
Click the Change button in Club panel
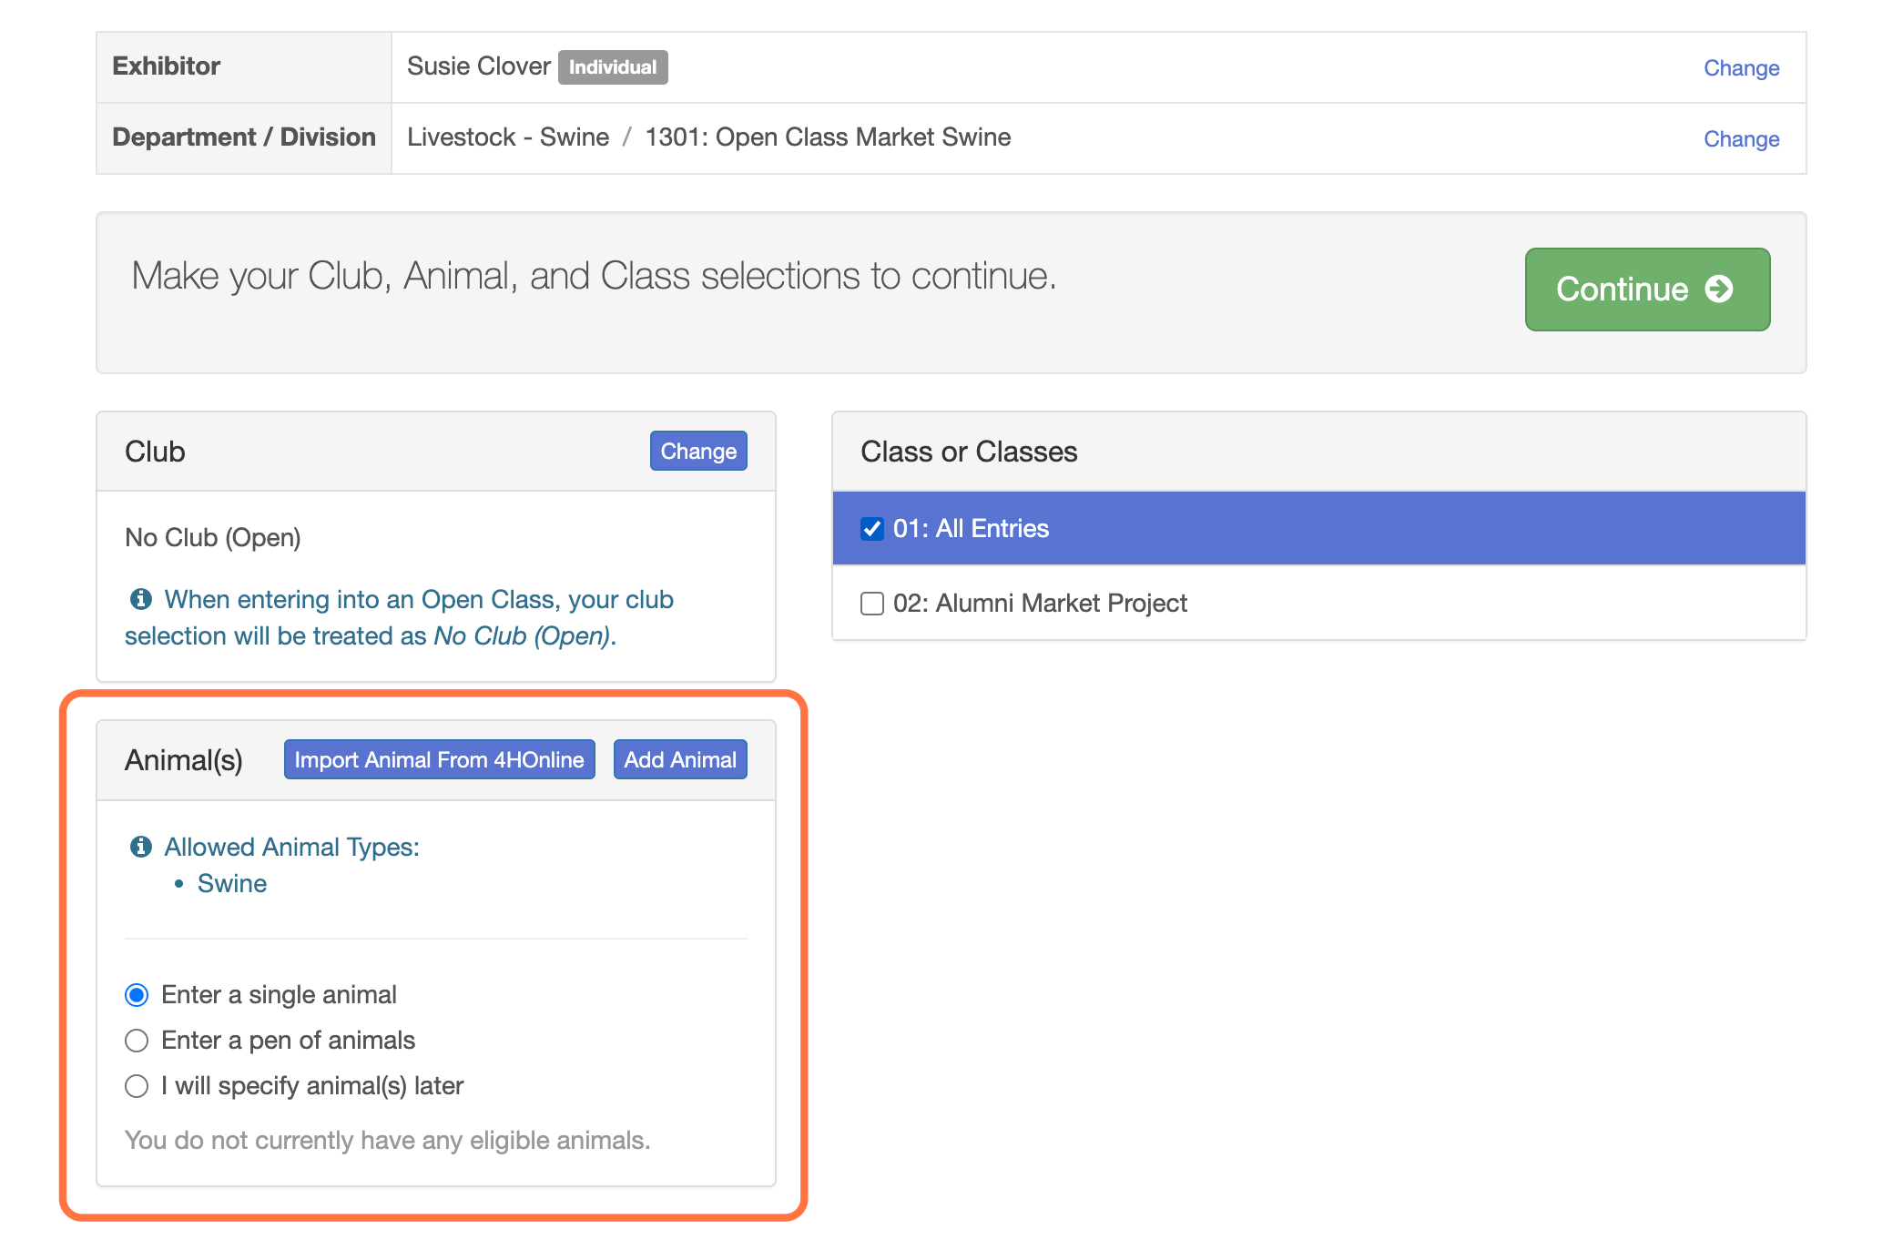tap(698, 452)
